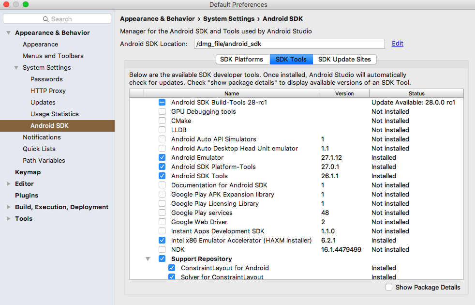
Task: Enable Show Package Details
Action: (389, 287)
